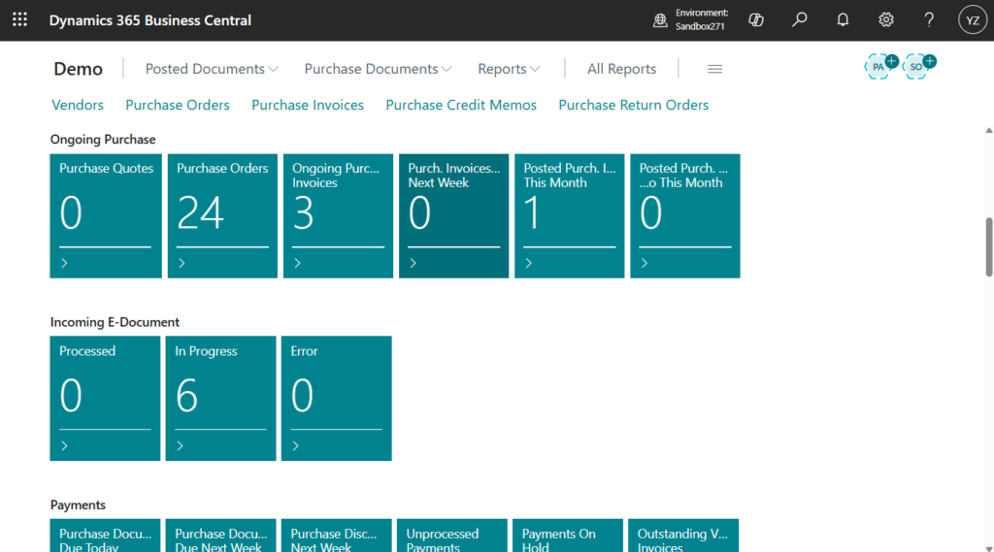
Task: Open the Purchase Orders tile showing 24
Action: (222, 215)
